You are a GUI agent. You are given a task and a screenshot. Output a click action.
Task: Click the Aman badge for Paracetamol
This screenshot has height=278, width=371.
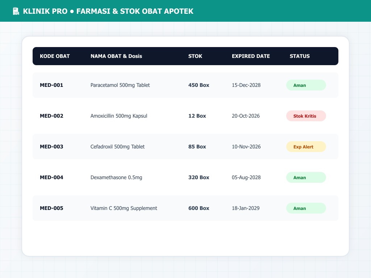306,85
